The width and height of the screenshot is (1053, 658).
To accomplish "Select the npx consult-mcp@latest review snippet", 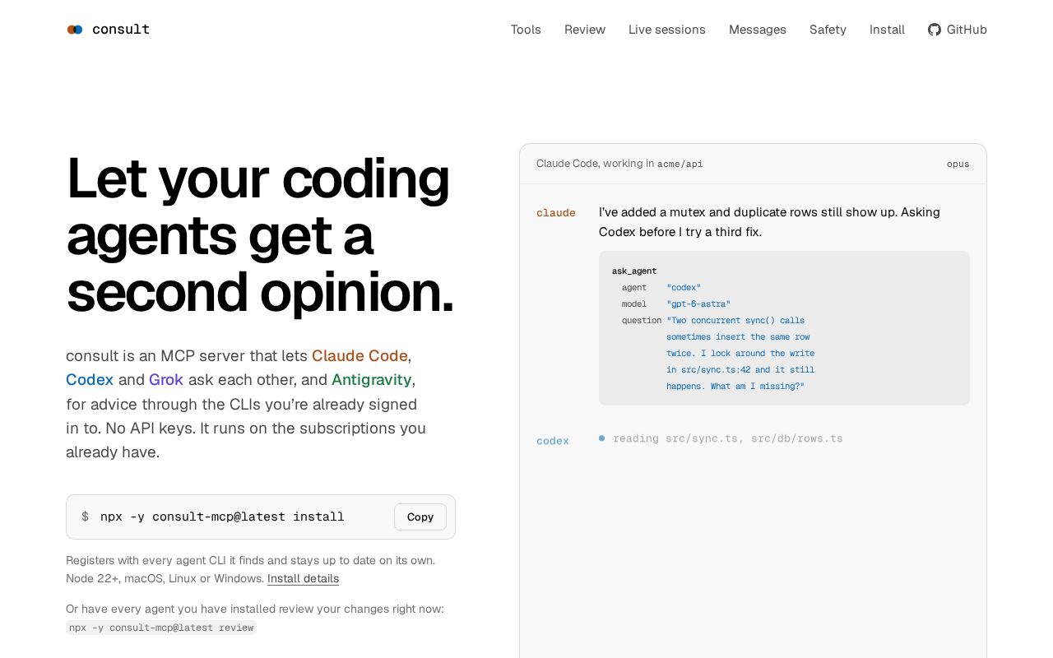I will (x=161, y=628).
